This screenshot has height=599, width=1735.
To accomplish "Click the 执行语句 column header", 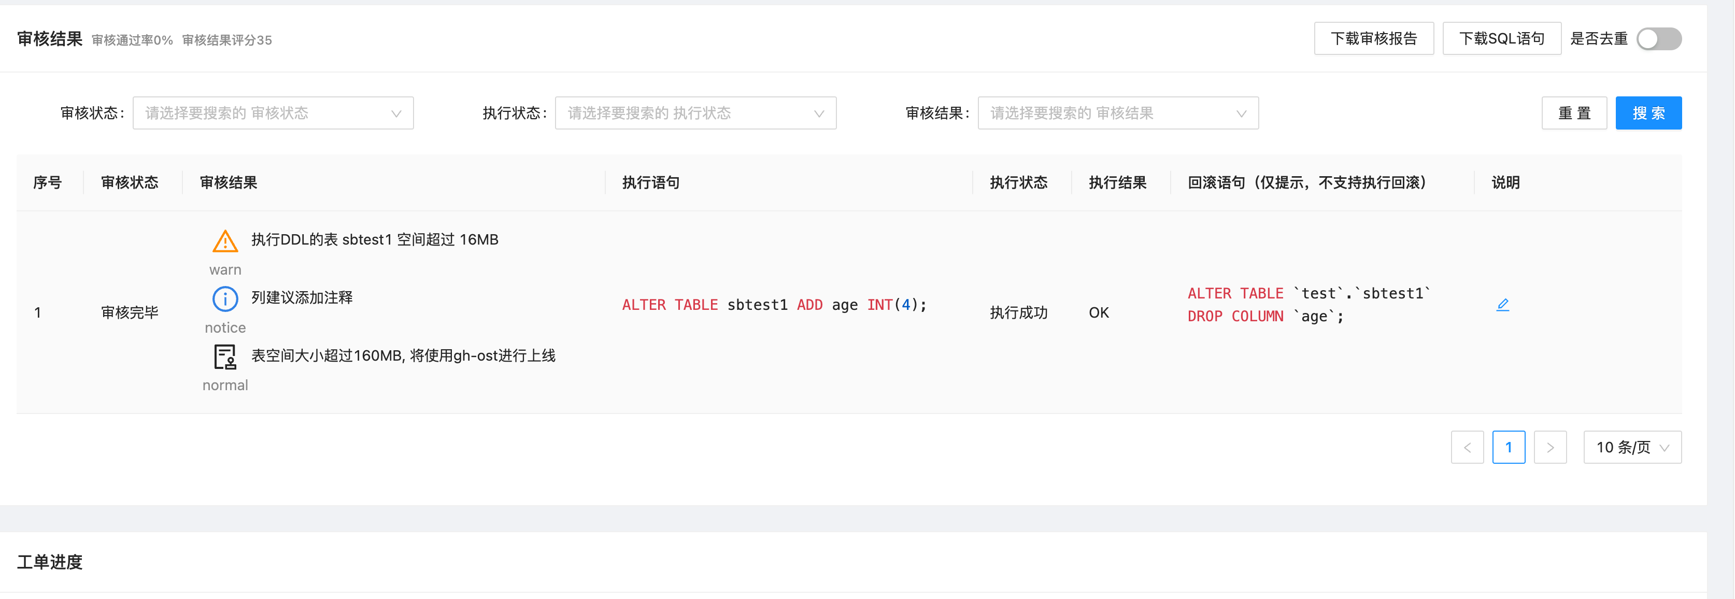I will pos(649,182).
